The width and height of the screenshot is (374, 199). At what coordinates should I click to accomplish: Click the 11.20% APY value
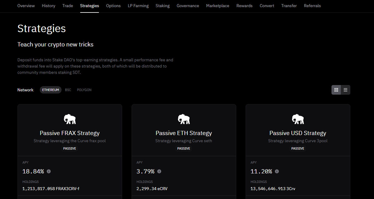pos(261,171)
